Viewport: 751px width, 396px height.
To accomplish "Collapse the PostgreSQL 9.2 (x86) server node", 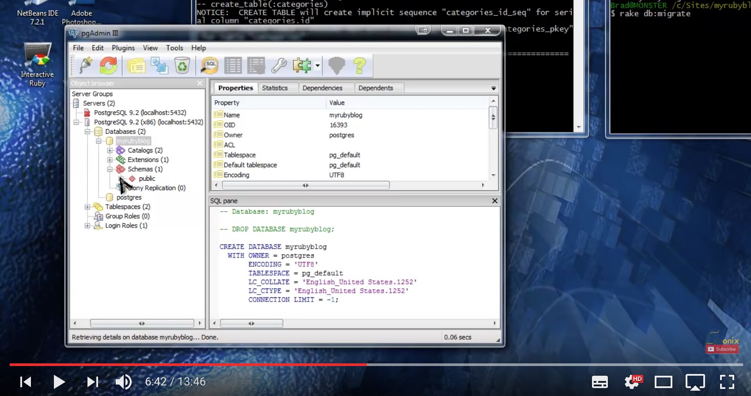I will 76,122.
